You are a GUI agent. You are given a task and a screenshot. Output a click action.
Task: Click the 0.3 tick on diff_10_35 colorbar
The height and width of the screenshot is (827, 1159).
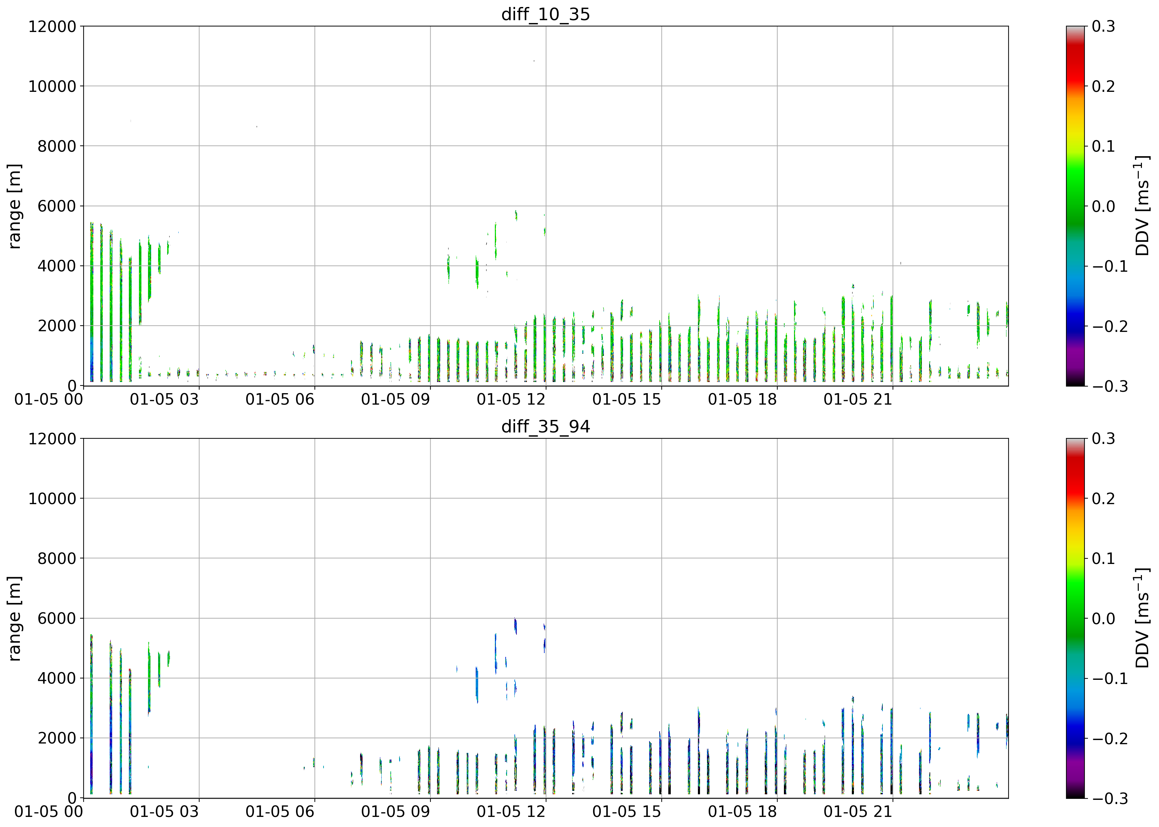coord(1103,26)
